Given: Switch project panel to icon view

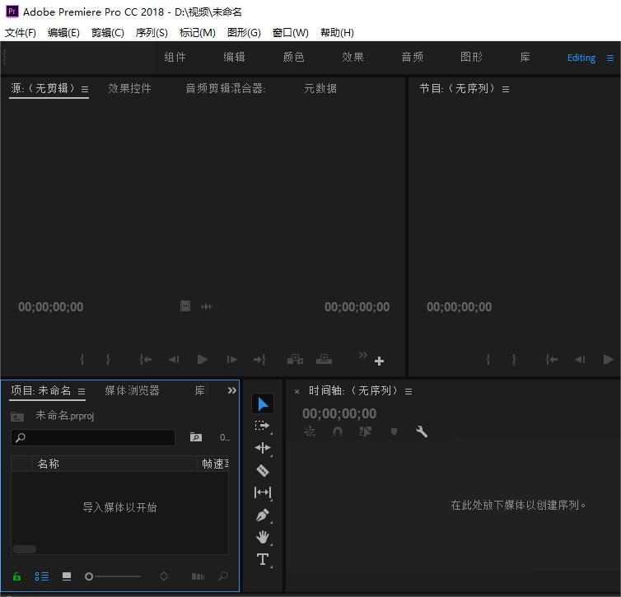Looking at the screenshot, I should (67, 576).
